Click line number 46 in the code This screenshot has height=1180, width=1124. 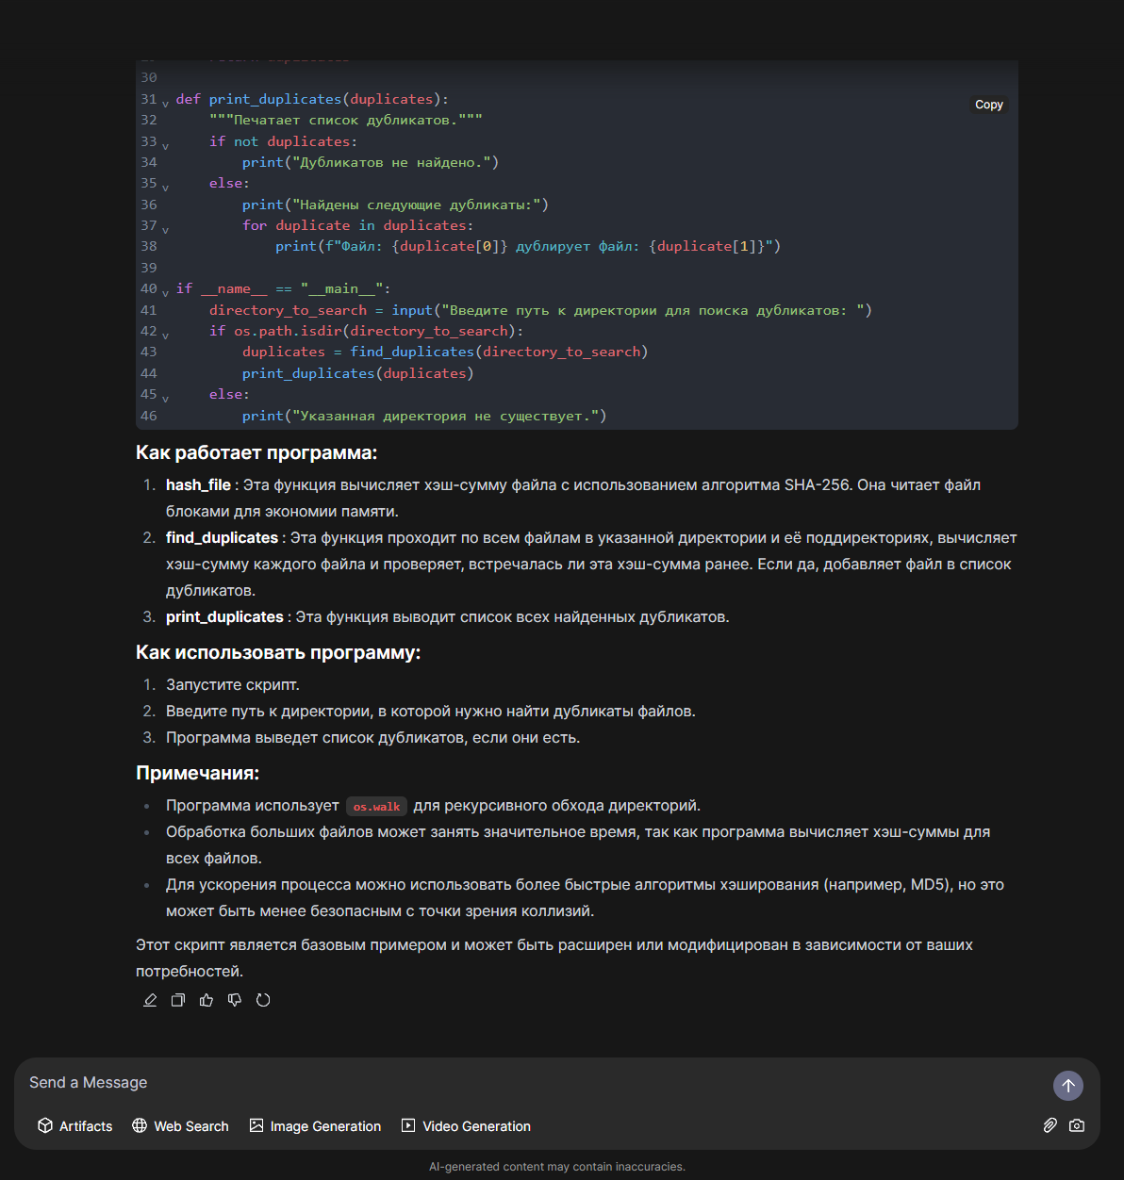pyautogui.click(x=149, y=416)
